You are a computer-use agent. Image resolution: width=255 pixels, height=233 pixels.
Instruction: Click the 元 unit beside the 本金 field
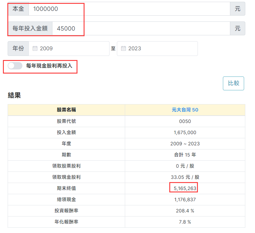(237, 9)
